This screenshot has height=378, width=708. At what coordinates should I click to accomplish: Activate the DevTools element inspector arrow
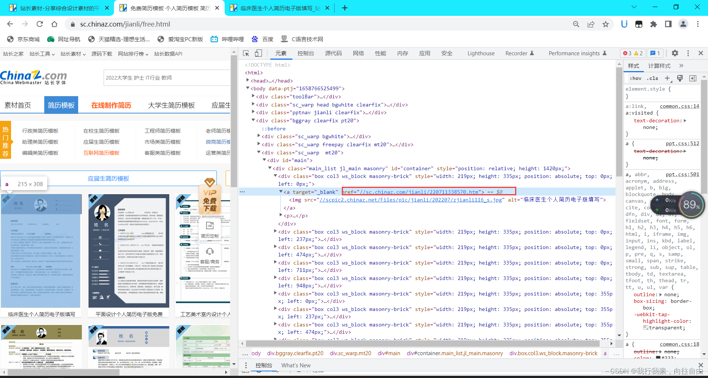tap(246, 53)
